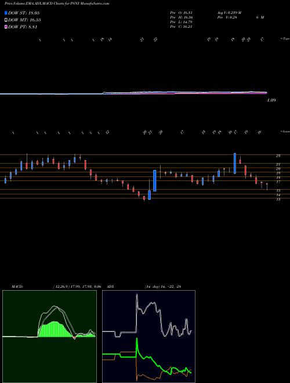Click the price axis label 14
Viewport: 290px width, 383px height.
pyautogui.click(x=278, y=195)
